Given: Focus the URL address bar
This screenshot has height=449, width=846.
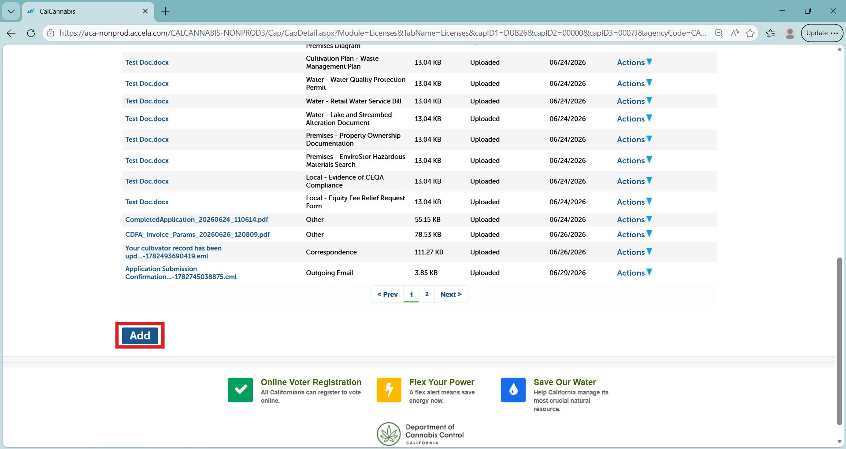Looking at the screenshot, I should (382, 33).
